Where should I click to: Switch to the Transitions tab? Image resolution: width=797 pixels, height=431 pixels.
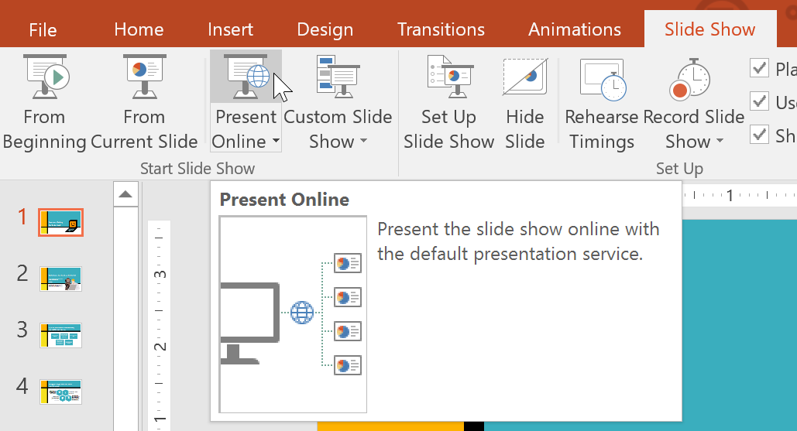[441, 30]
